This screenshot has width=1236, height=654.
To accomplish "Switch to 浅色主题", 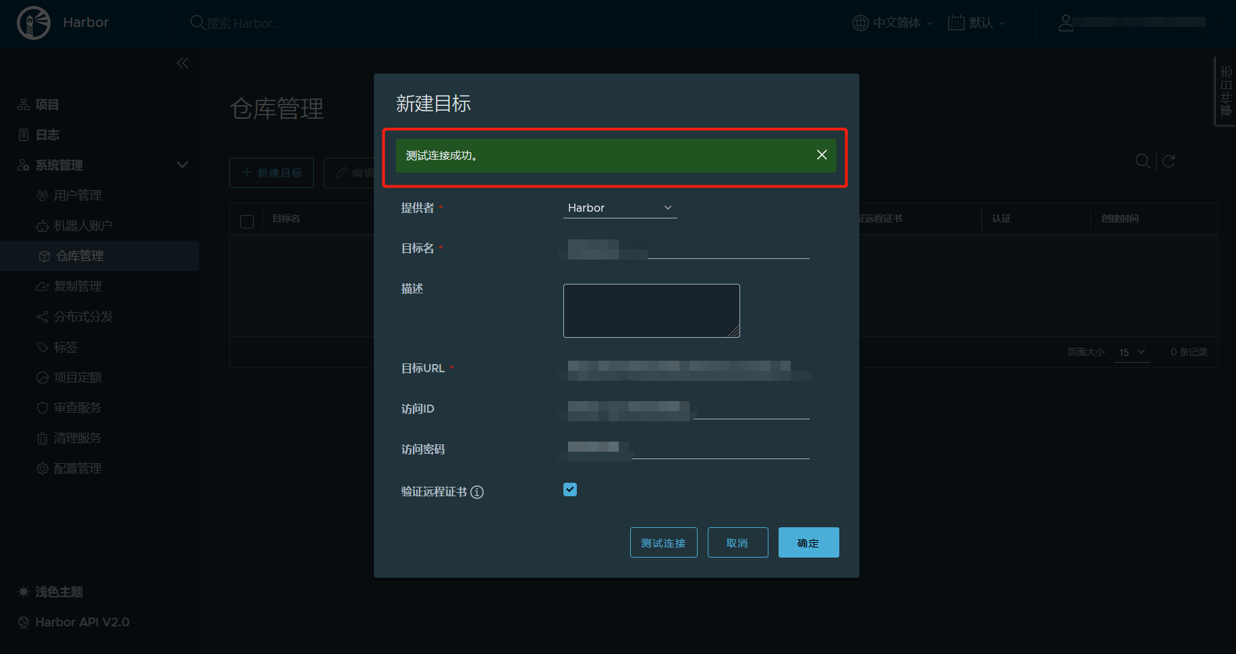I will tap(50, 591).
